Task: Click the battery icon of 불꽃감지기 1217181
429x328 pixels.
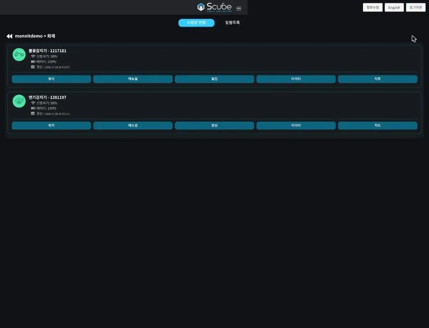Action: [33, 62]
